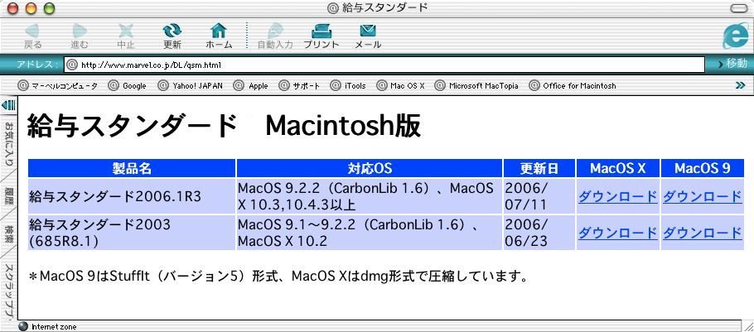Screen dimensions: 754x332
Task: Click the toolbar collapse pill button
Action: (740, 8)
